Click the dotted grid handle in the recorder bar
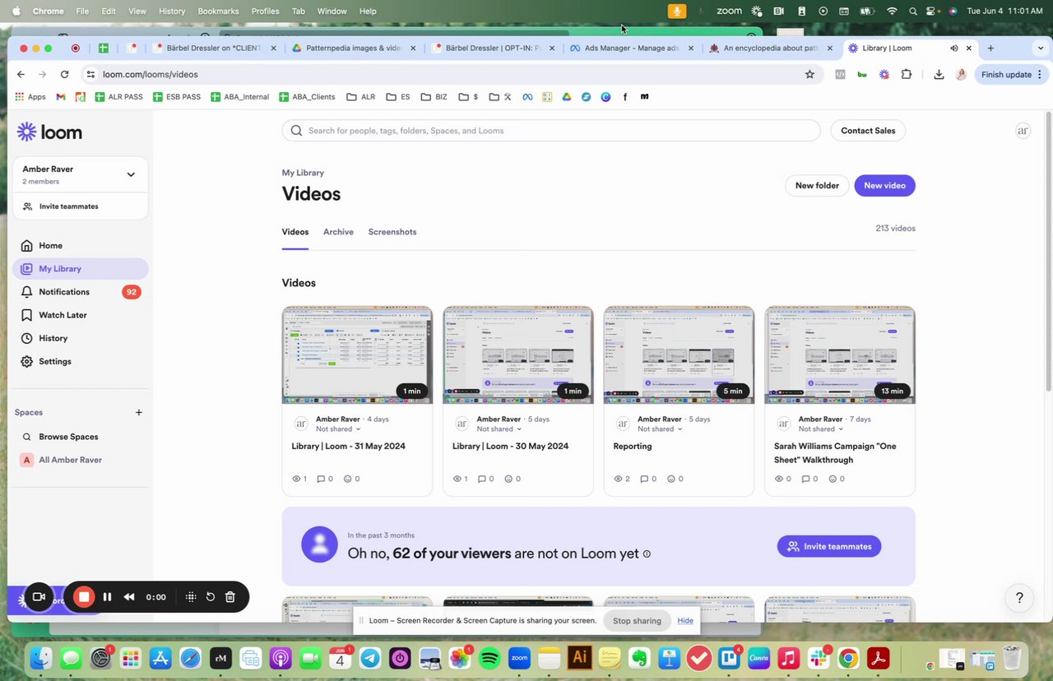The width and height of the screenshot is (1053, 681). (x=191, y=597)
